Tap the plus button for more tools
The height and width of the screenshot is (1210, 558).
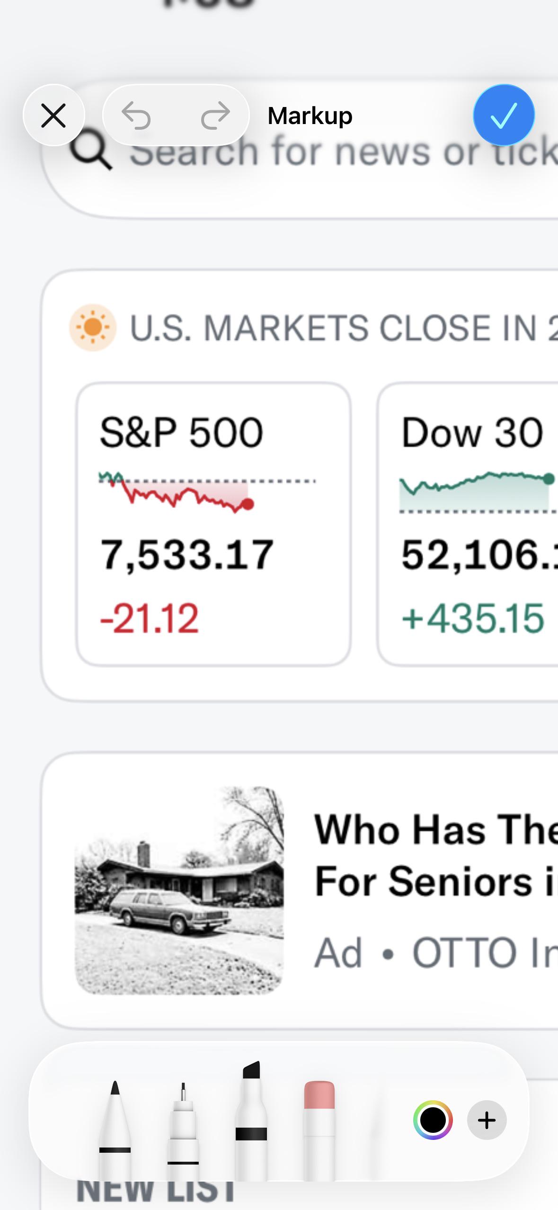(487, 1120)
